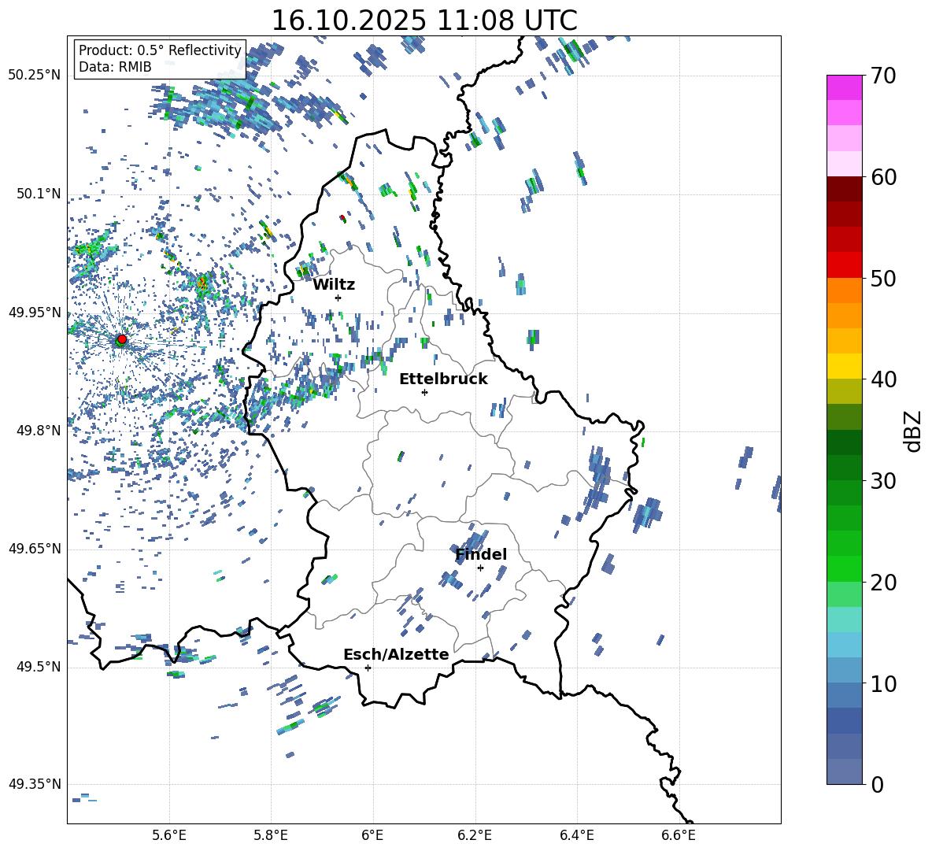Viewport: 932px width, 851px height.
Task: Click the pale pink band above 60
Action: tap(845, 163)
